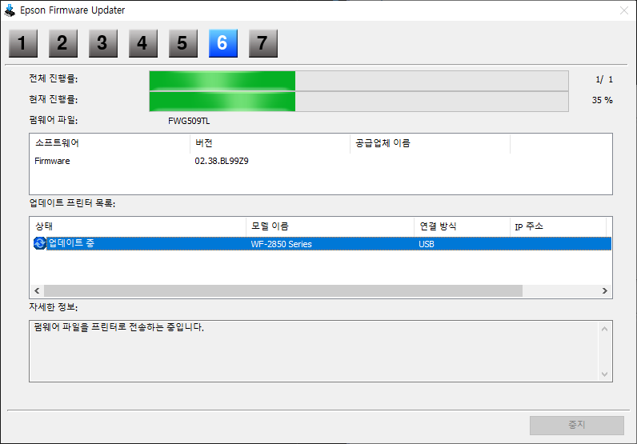
Task: Click the step 2 number icon
Action: pyautogui.click(x=63, y=43)
